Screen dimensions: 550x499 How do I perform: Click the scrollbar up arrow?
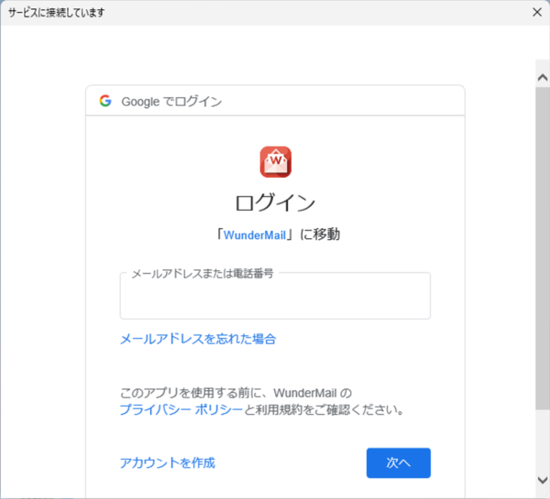[x=542, y=79]
